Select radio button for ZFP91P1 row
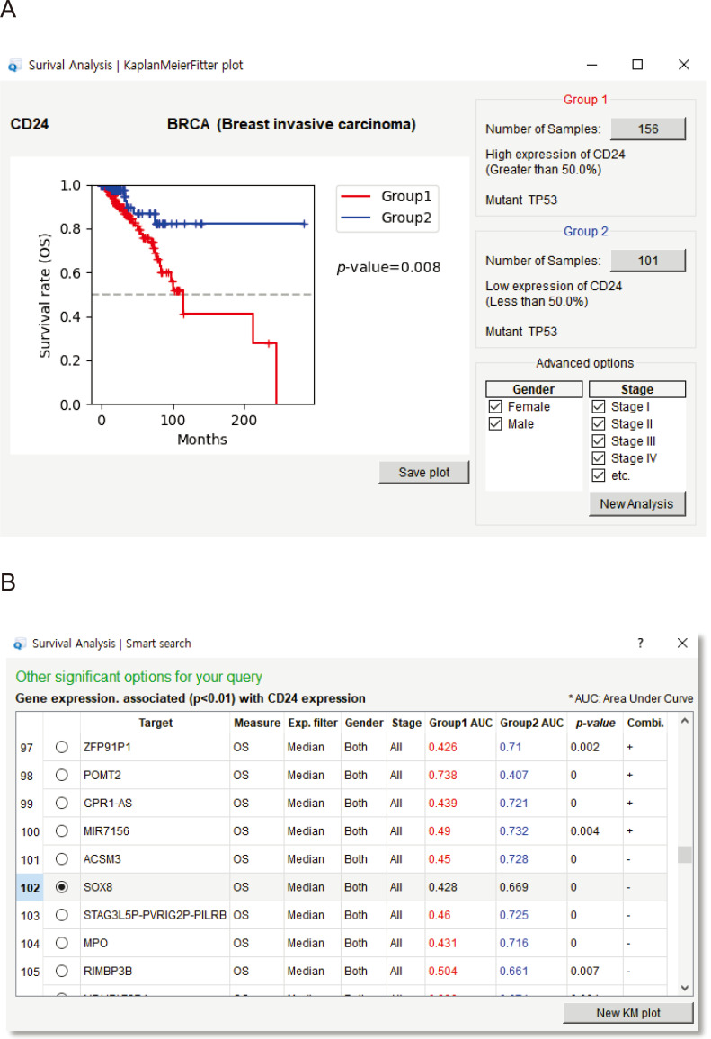Screen dimensions: 711x1039 pos(62,747)
